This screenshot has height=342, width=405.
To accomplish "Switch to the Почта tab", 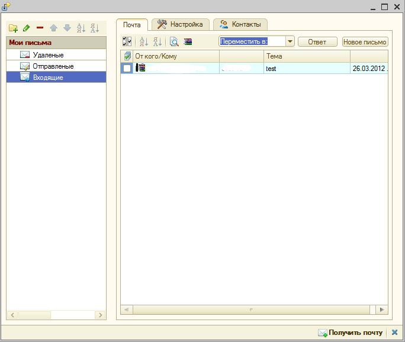I will click(x=131, y=25).
